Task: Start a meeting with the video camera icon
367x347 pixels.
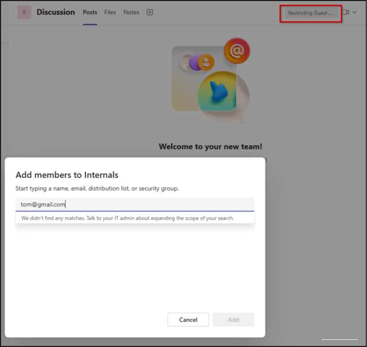Action: pos(345,12)
